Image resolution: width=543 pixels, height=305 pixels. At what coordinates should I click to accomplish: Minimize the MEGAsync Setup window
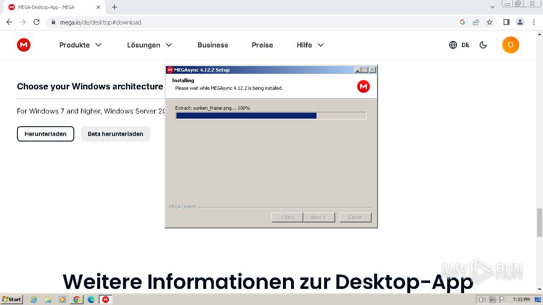tap(358, 70)
